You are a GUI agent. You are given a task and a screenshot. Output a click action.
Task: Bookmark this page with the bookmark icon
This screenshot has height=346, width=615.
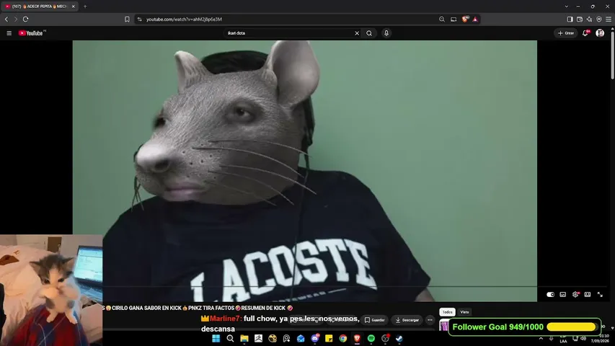point(127,19)
